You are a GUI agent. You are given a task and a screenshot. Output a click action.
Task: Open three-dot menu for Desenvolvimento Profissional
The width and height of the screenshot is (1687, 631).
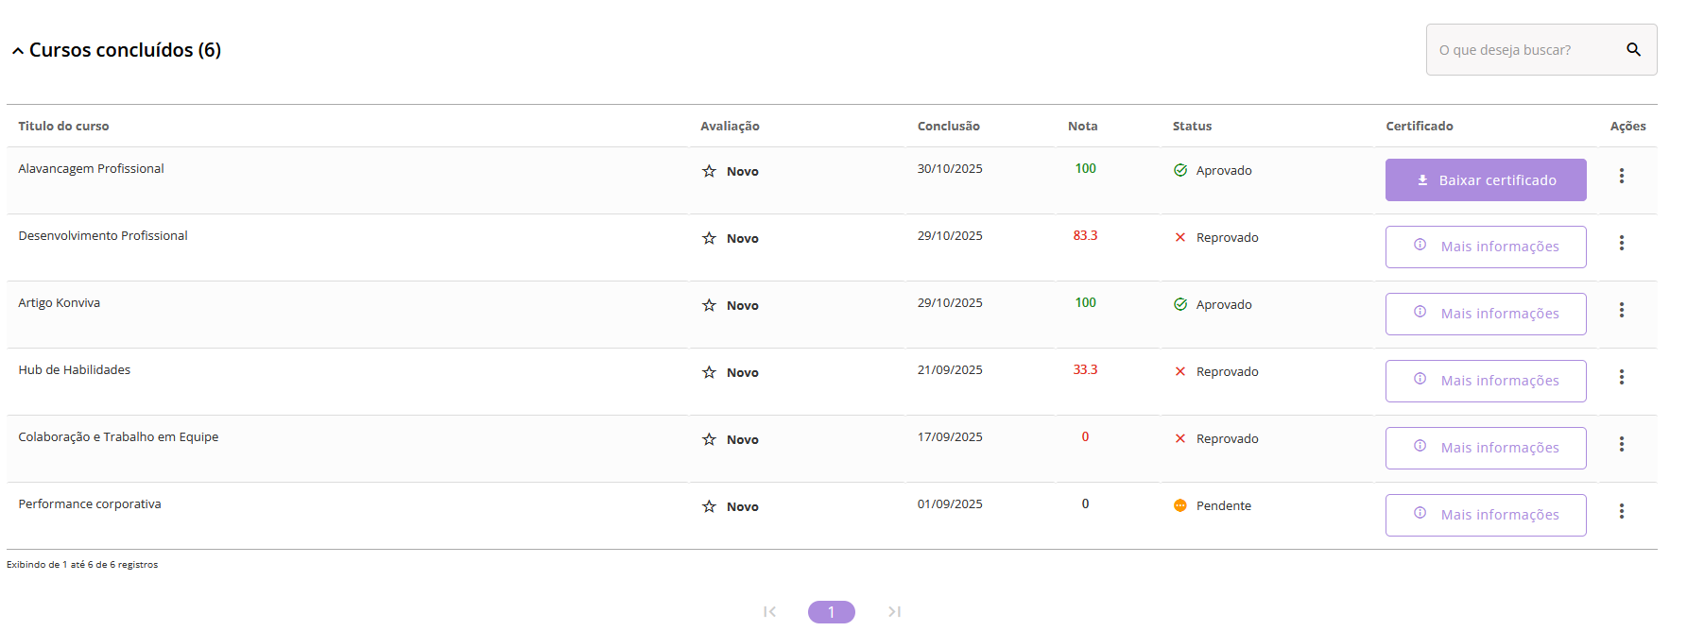[x=1621, y=243]
